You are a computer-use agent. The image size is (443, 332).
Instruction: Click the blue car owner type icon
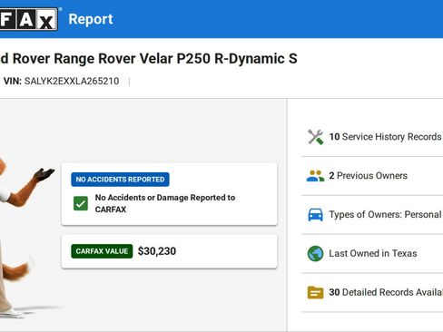315,215
